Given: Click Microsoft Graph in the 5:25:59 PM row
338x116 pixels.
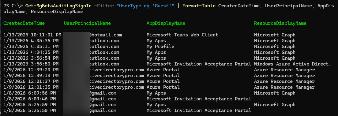Looking at the screenshot, I should point(275,105).
